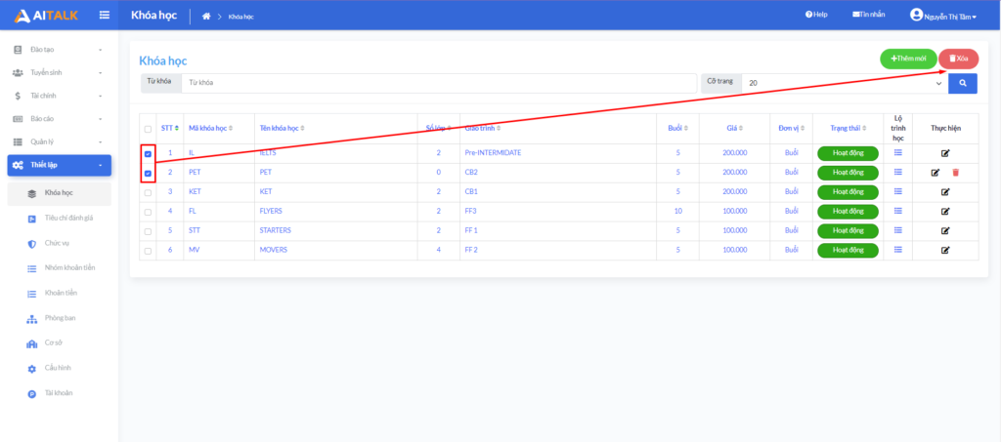Image resolution: width=1001 pixels, height=442 pixels.
Task: Uncheck the IELTS row checkbox
Action: [x=148, y=154]
